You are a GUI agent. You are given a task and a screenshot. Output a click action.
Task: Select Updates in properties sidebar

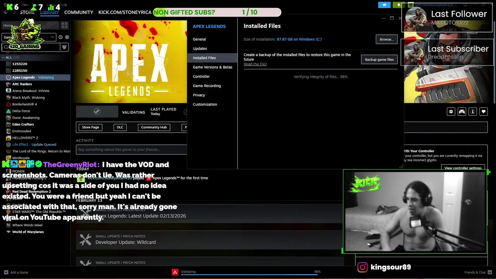click(200, 48)
